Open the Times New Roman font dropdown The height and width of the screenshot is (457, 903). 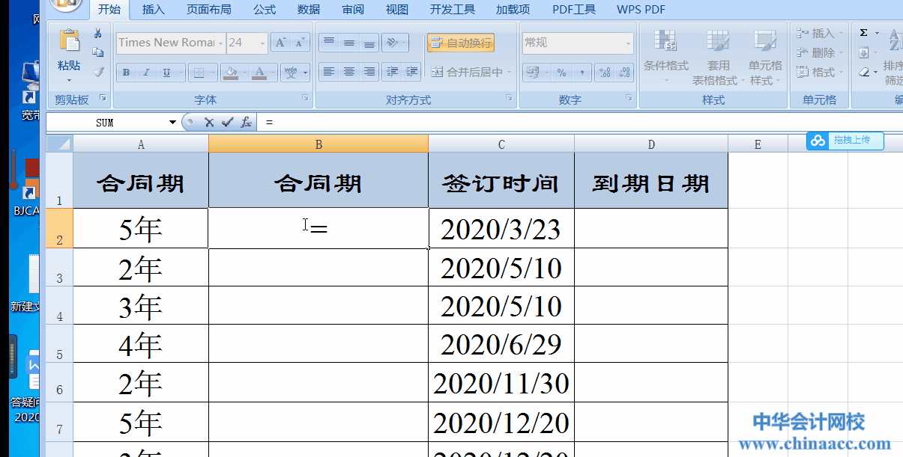click(220, 43)
